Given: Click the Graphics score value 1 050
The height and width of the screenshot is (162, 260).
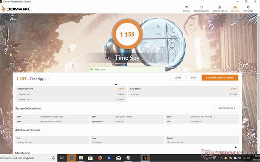Looking at the screenshot, I should (x=121, y=89).
